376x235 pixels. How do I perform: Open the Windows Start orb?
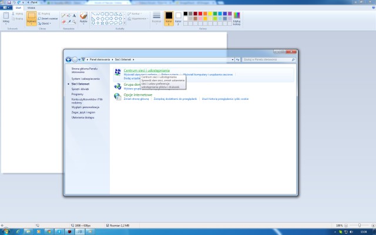click(x=6, y=231)
